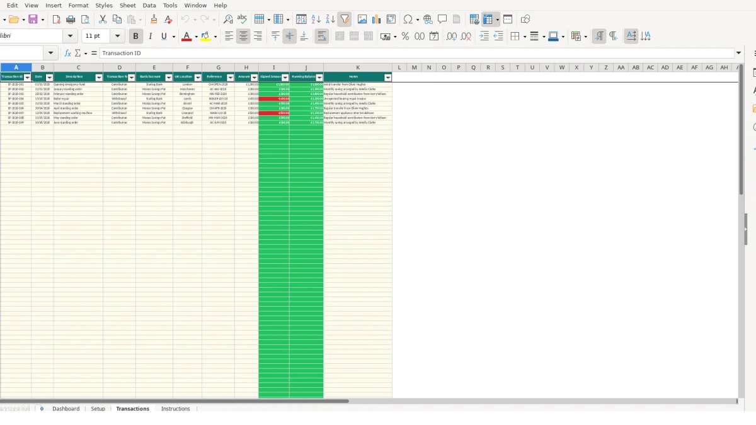Click the Delete Decimal Place icon

pyautogui.click(x=466, y=37)
